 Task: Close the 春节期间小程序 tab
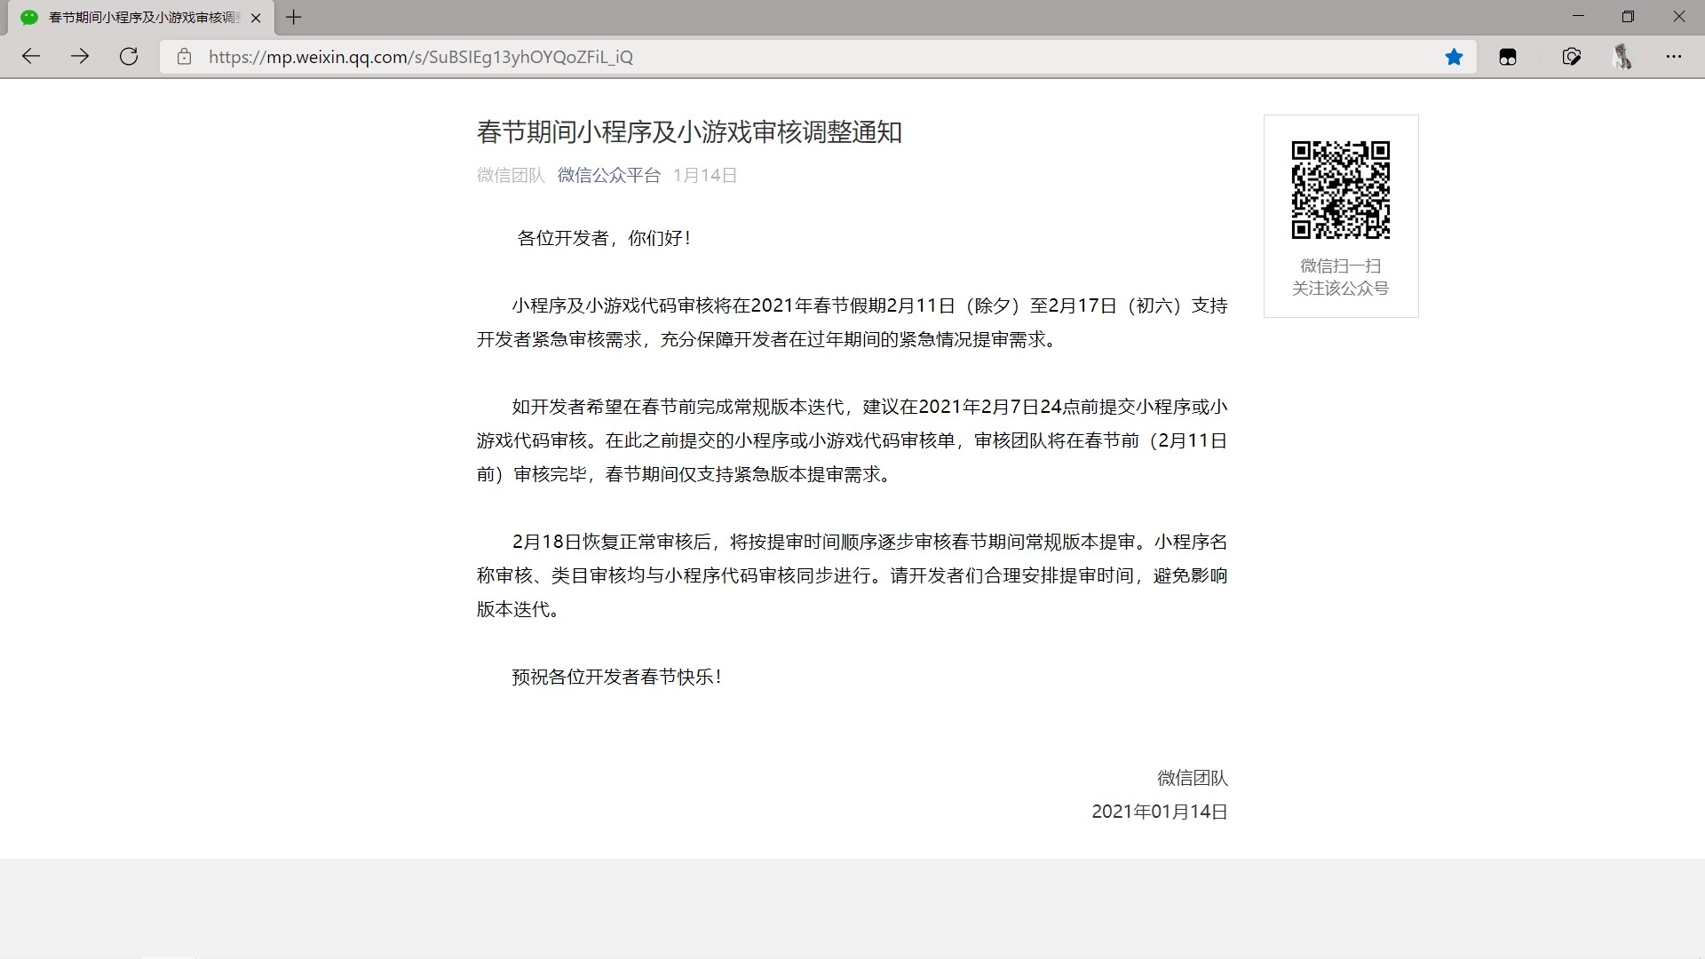(256, 18)
